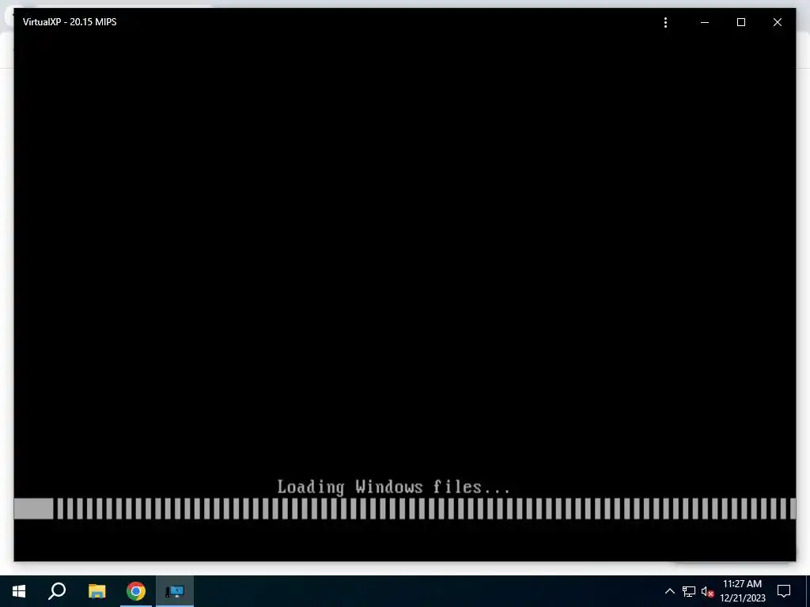The height and width of the screenshot is (607, 810).
Task: Minimize the VirtualXP window
Action: click(705, 22)
